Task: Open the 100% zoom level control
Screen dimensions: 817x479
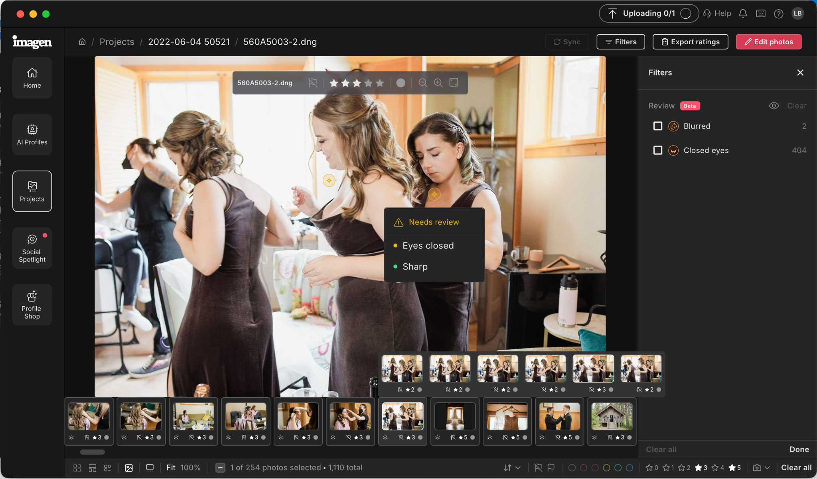Action: click(191, 468)
